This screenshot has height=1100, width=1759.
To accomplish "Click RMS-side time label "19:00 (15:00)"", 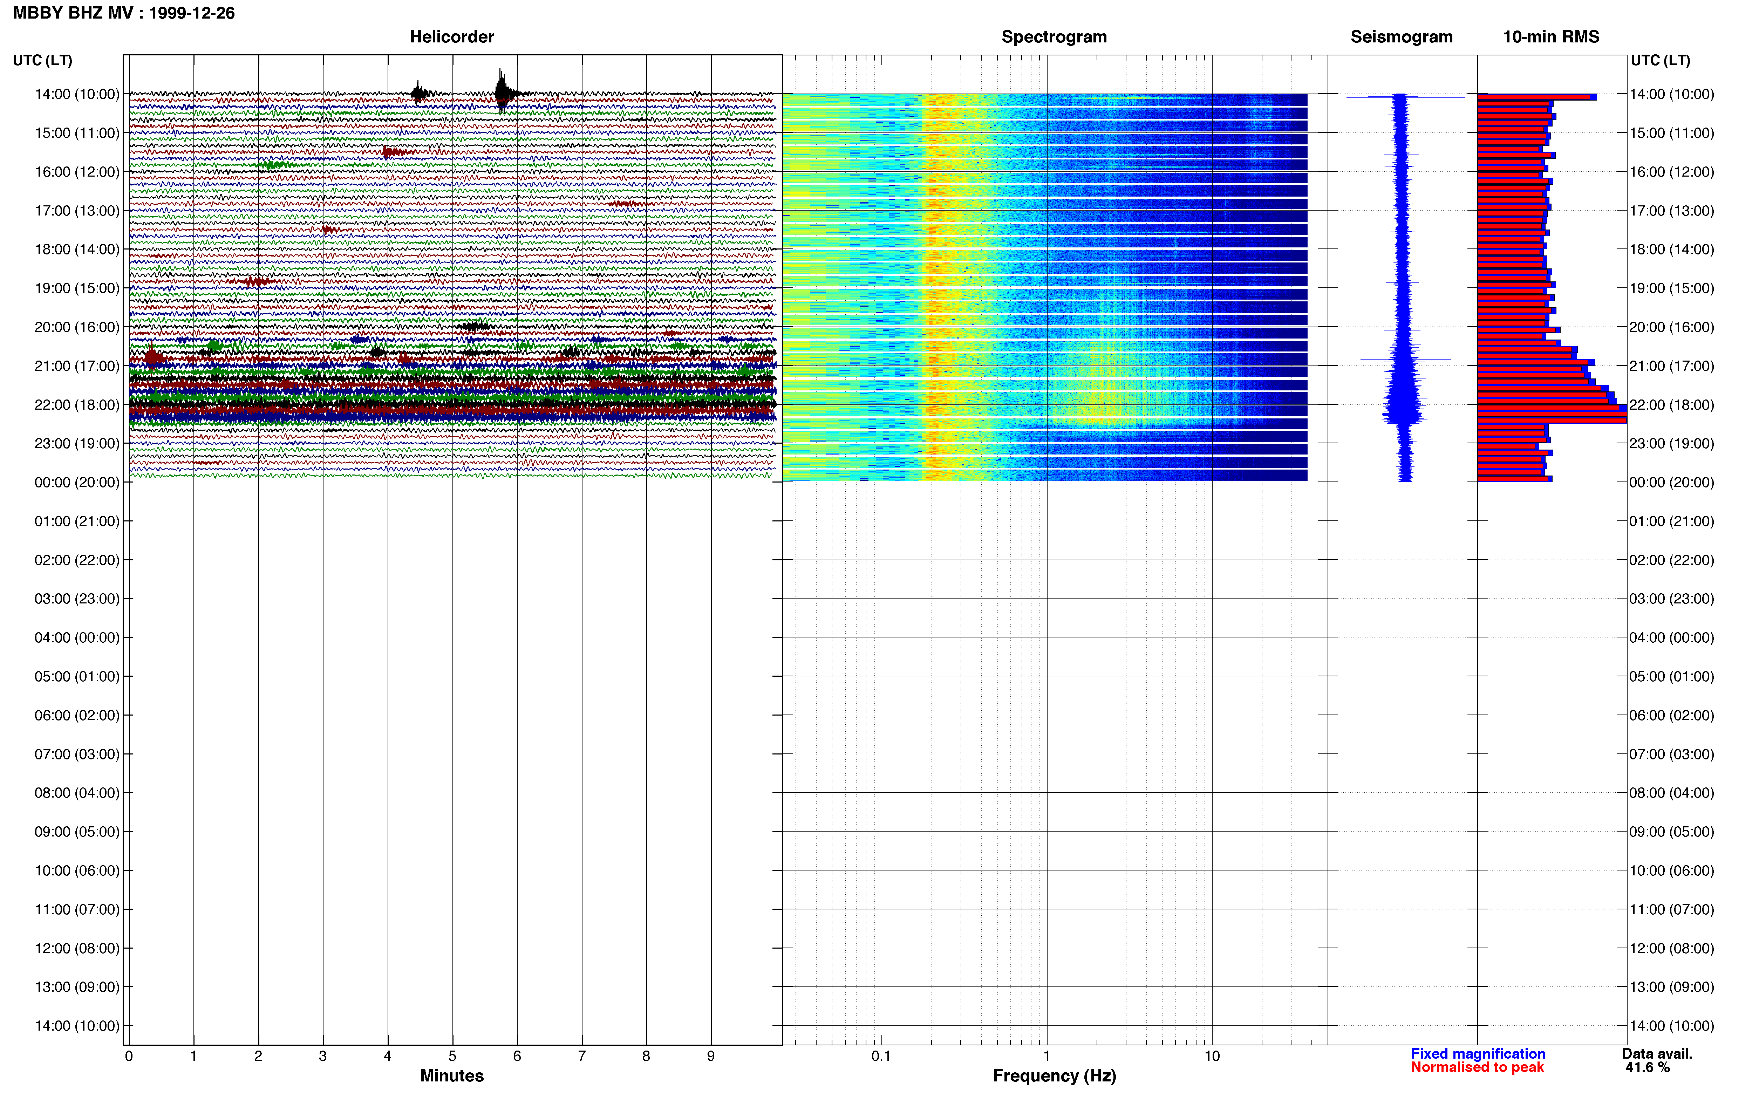I will (x=1672, y=288).
